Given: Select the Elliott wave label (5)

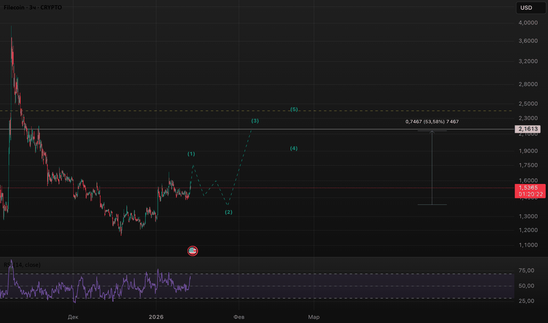Looking at the screenshot, I should click(294, 109).
